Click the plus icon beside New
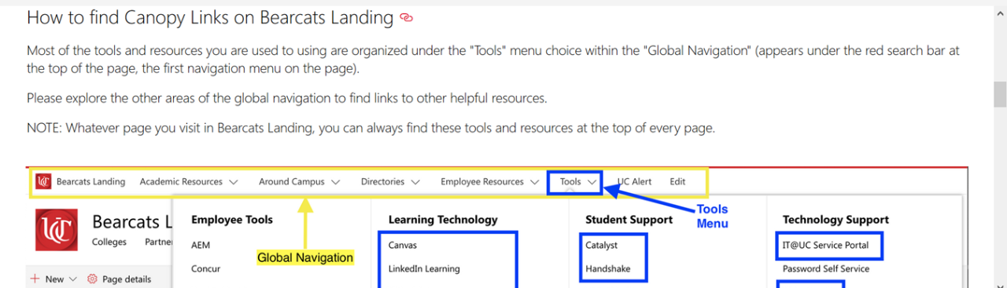The width and height of the screenshot is (1007, 288). click(x=35, y=279)
